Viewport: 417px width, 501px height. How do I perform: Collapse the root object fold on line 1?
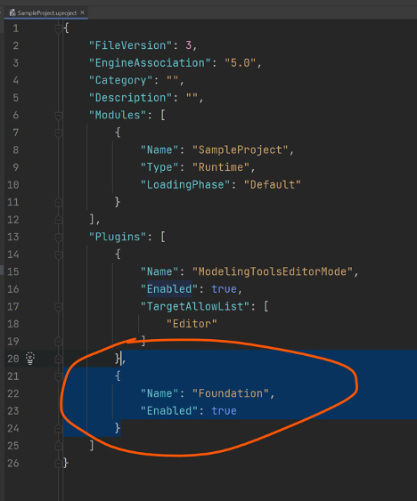[x=58, y=28]
